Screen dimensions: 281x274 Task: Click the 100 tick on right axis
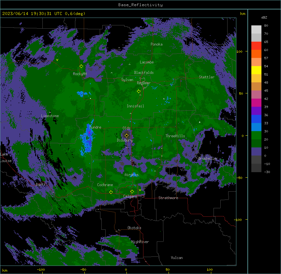coord(239,51)
